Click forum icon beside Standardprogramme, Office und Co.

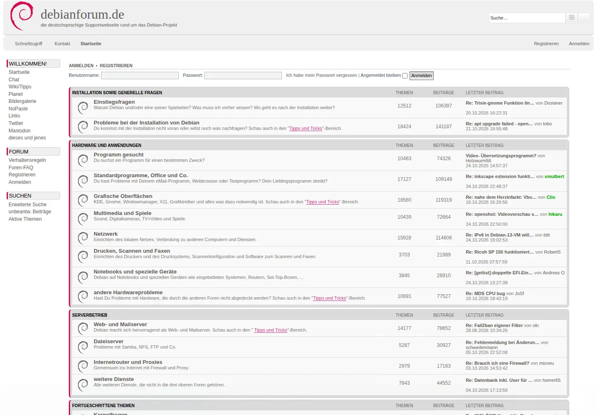point(83,181)
